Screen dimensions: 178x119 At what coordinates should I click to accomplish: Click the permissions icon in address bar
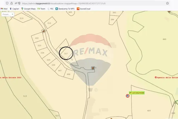coord(16,3)
